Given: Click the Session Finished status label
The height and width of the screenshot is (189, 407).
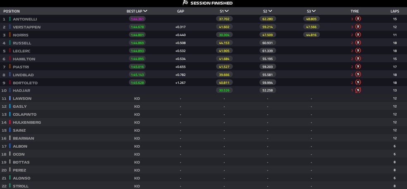Looking at the screenshot, I should [x=211, y=3].
